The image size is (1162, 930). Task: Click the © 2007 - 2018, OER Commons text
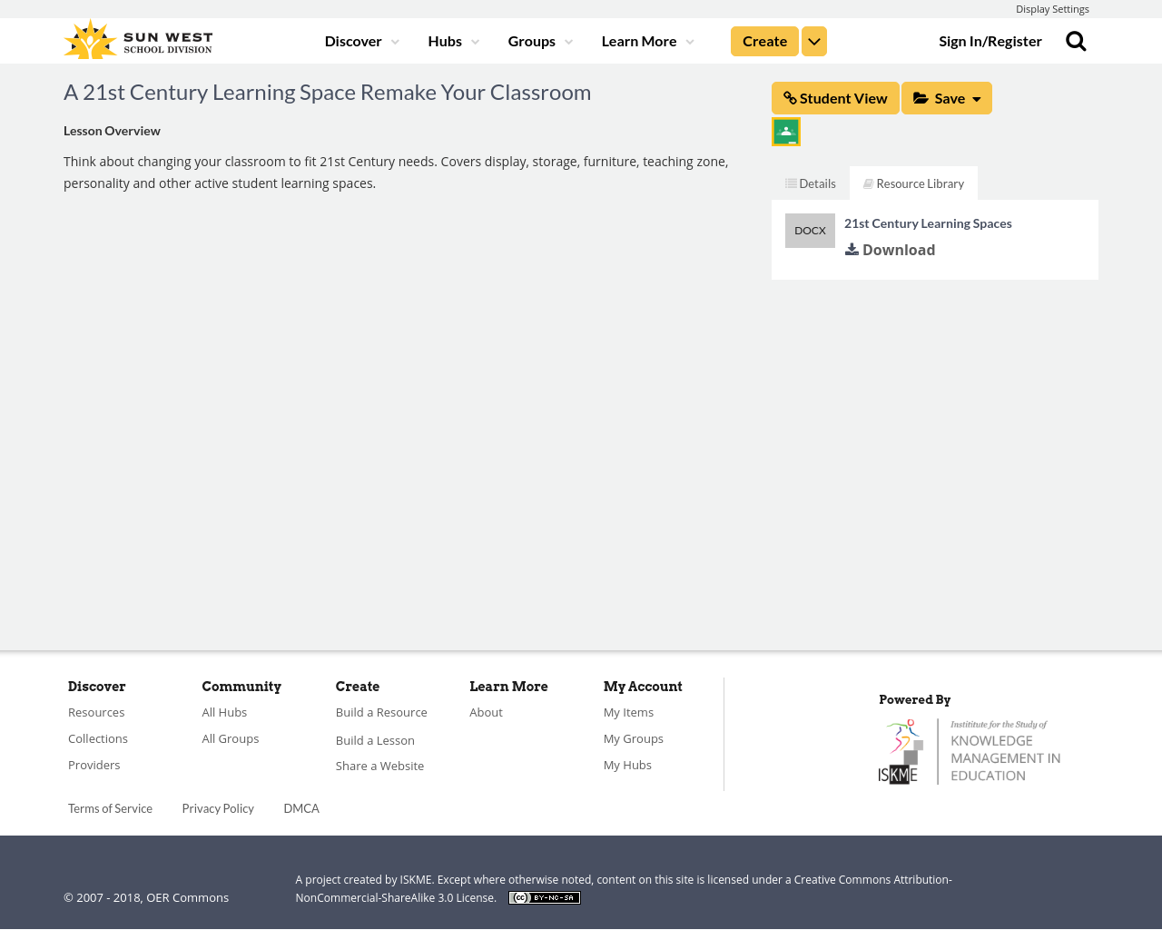click(x=146, y=898)
